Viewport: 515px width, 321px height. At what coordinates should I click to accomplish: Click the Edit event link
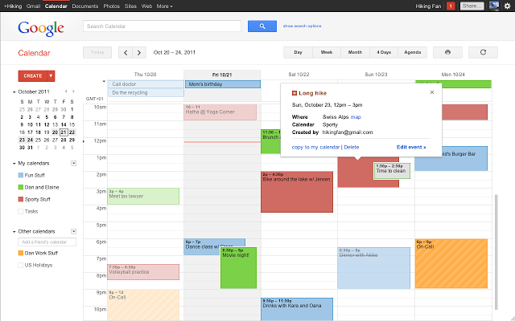pos(411,148)
